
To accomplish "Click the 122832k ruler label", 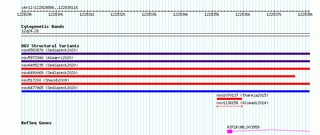I will [118, 14].
